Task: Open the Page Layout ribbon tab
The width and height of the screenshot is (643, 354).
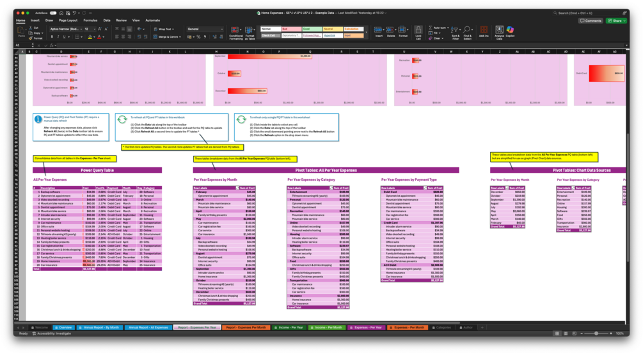Action: (68, 20)
